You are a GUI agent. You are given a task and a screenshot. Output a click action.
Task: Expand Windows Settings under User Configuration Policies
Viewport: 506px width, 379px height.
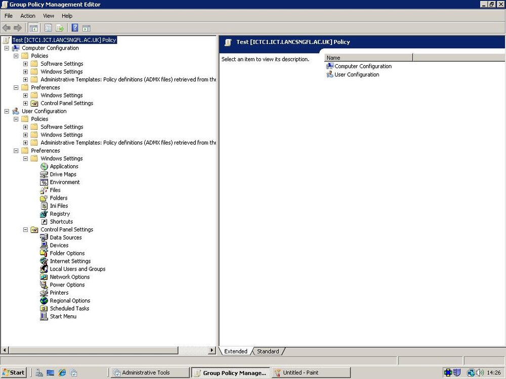(x=25, y=135)
